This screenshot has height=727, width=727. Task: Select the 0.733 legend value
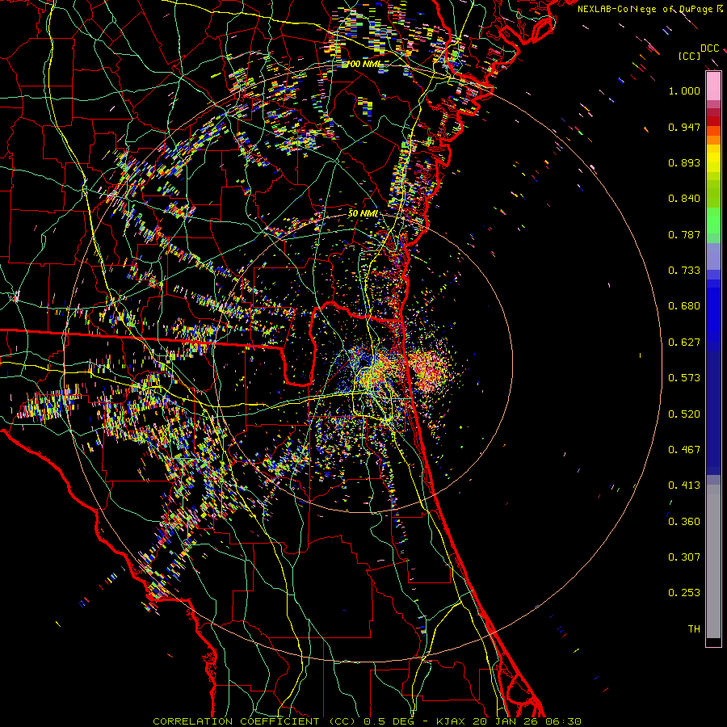point(684,271)
